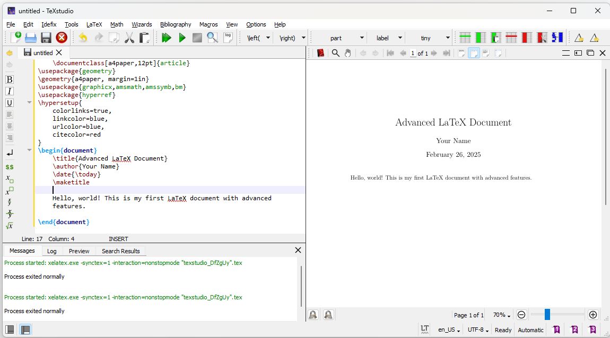Jump to bookmark 1 in status bar
Viewport: 610px width, 338px height.
[557, 330]
